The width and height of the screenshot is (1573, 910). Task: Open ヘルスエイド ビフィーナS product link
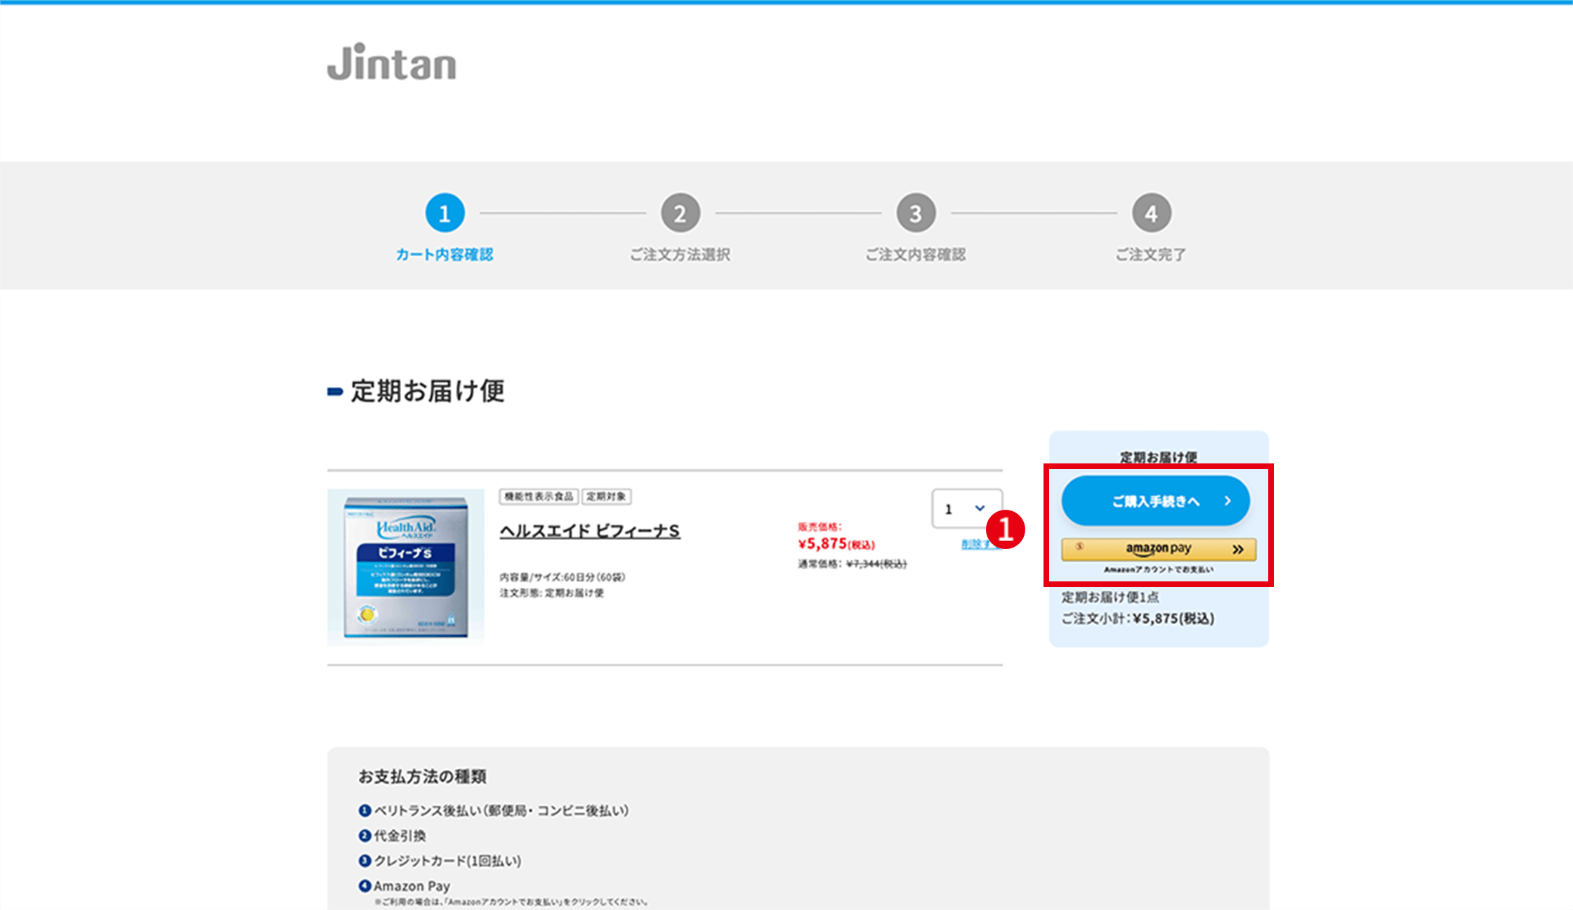click(589, 531)
